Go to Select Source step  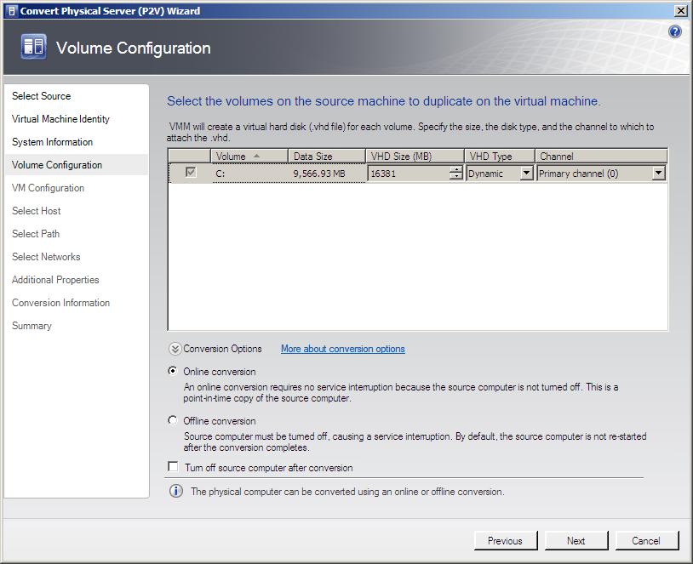tap(42, 96)
